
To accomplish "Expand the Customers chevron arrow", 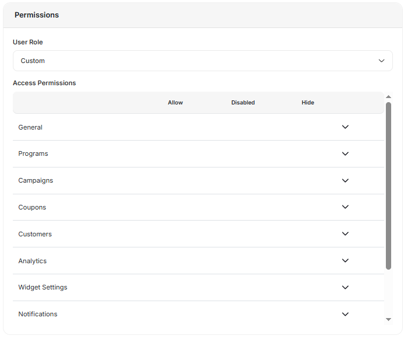I will coord(345,234).
